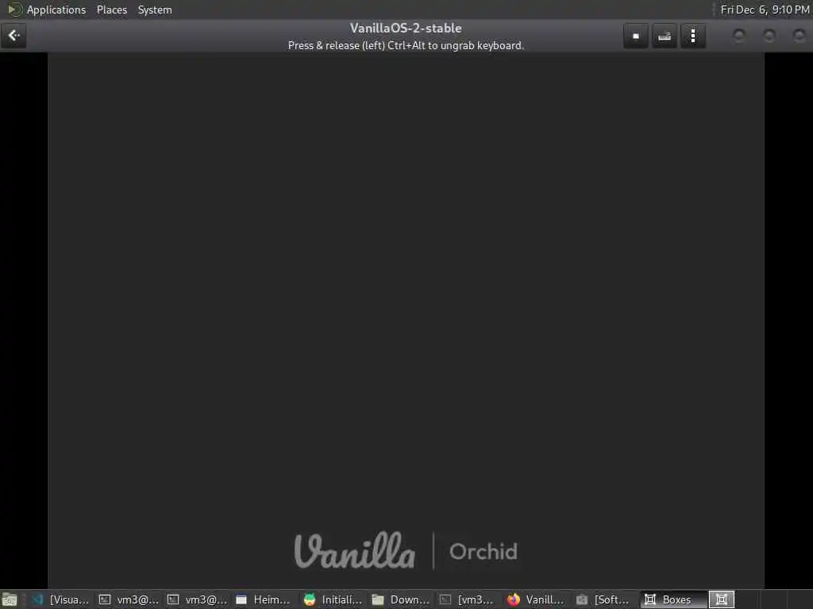Open the three-dot actions menu
The height and width of the screenshot is (609, 813).
692,36
